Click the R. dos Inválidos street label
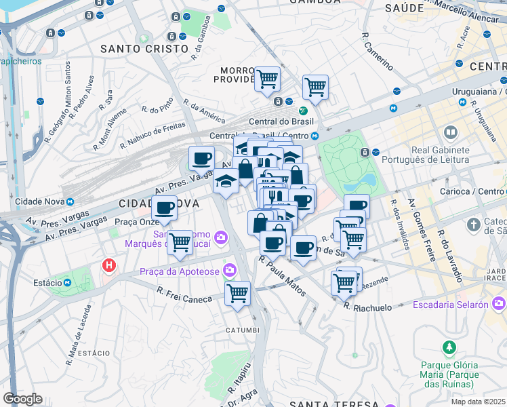The image size is (507, 407). pos(400,225)
